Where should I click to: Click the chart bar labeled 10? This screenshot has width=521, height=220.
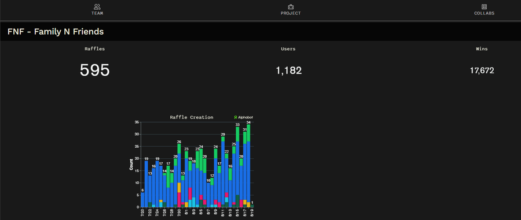208,195
